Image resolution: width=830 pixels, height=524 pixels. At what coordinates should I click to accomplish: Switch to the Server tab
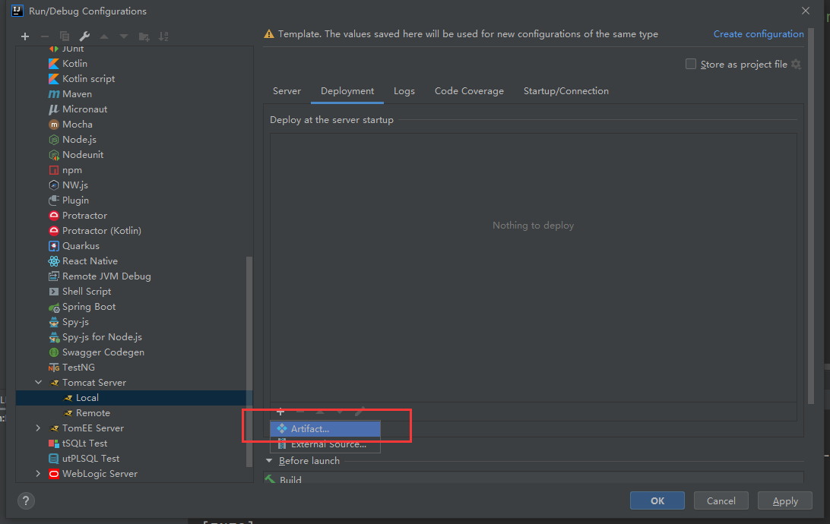[x=287, y=91]
